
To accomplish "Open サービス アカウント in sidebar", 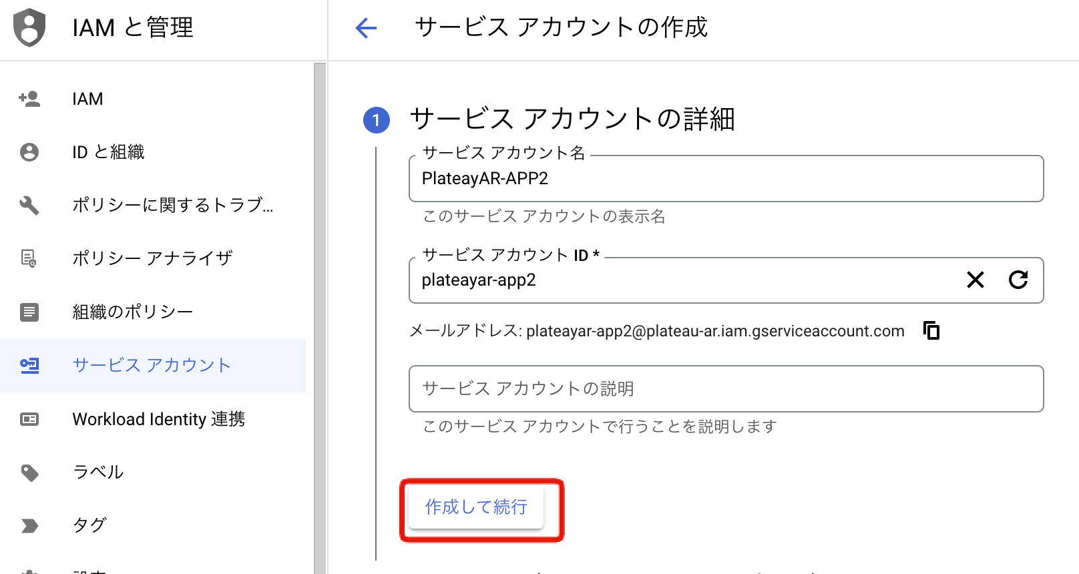I will [152, 365].
